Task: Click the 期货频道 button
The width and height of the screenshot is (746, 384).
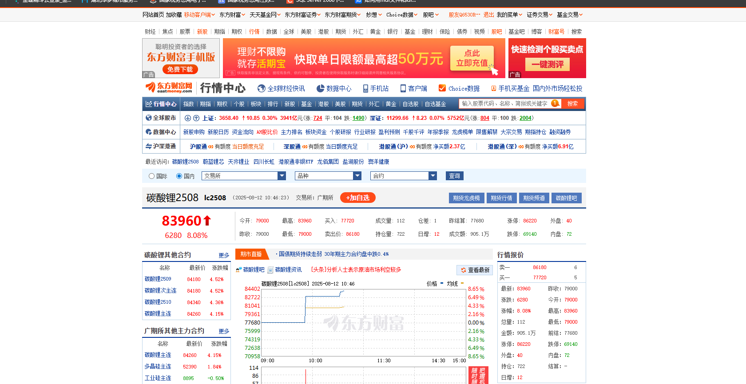Action: [534, 198]
